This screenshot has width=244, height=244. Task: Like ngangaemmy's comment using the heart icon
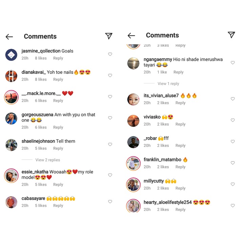pyautogui.click(x=232, y=63)
